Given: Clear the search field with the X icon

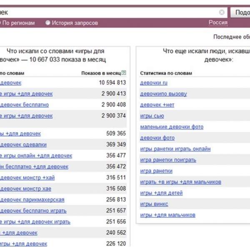Looking at the screenshot, I should pyautogui.click(x=222, y=12).
